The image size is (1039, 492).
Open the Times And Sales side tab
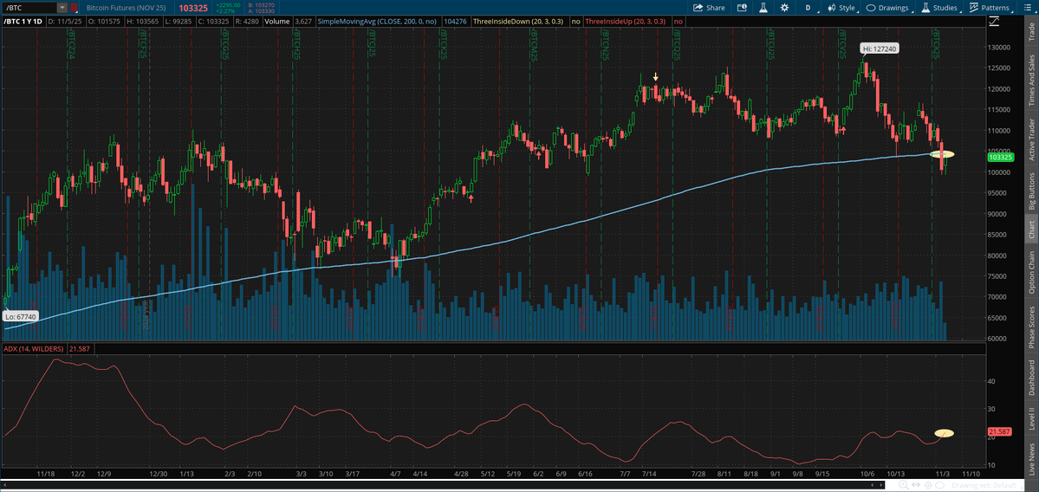click(1031, 76)
